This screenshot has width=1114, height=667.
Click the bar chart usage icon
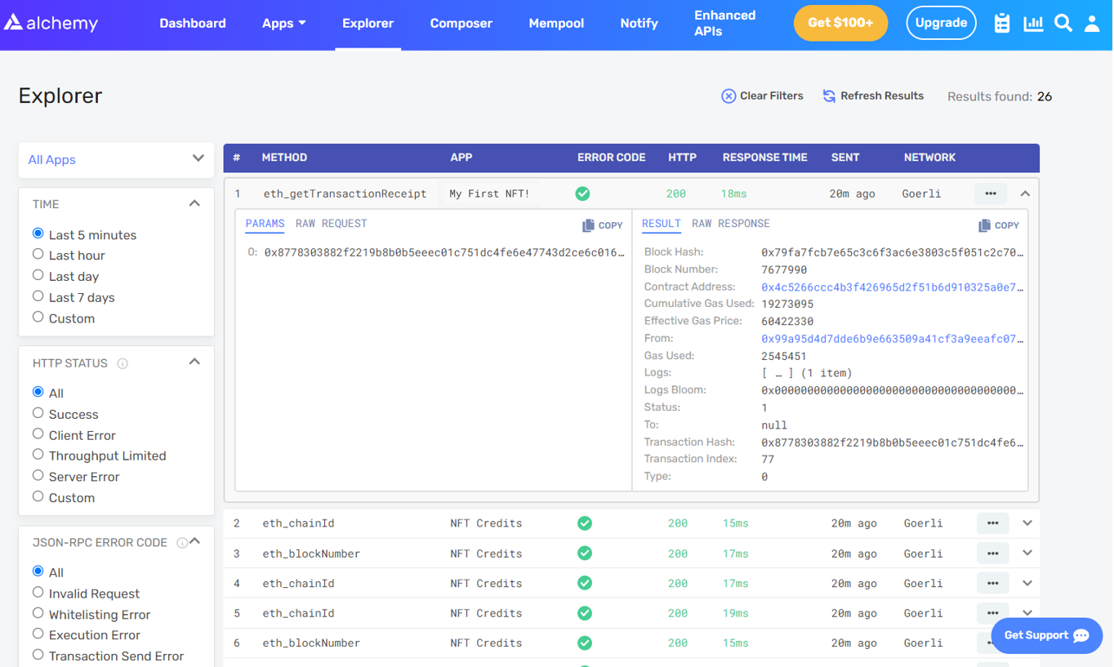(x=1032, y=23)
